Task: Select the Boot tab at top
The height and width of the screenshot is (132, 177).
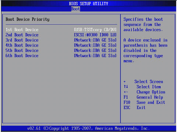Action: (75, 9)
